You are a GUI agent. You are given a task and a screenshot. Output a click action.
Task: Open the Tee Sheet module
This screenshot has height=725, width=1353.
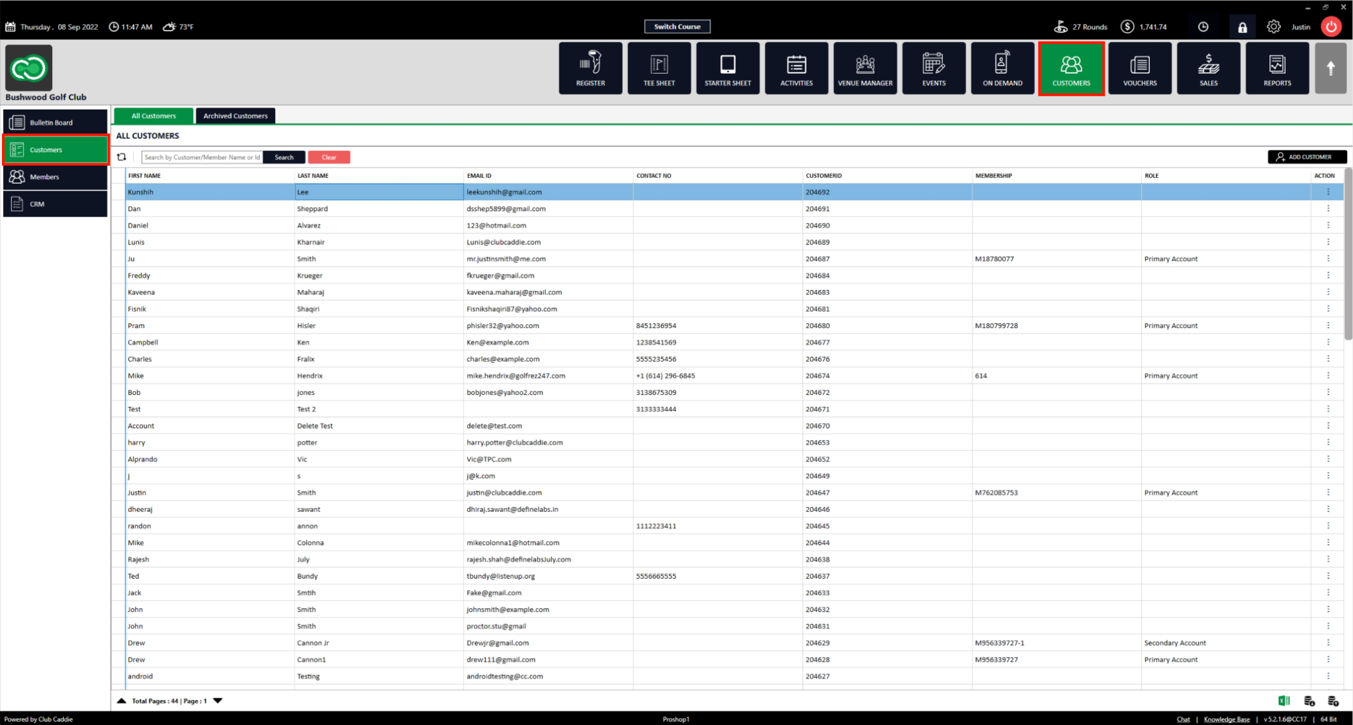659,68
